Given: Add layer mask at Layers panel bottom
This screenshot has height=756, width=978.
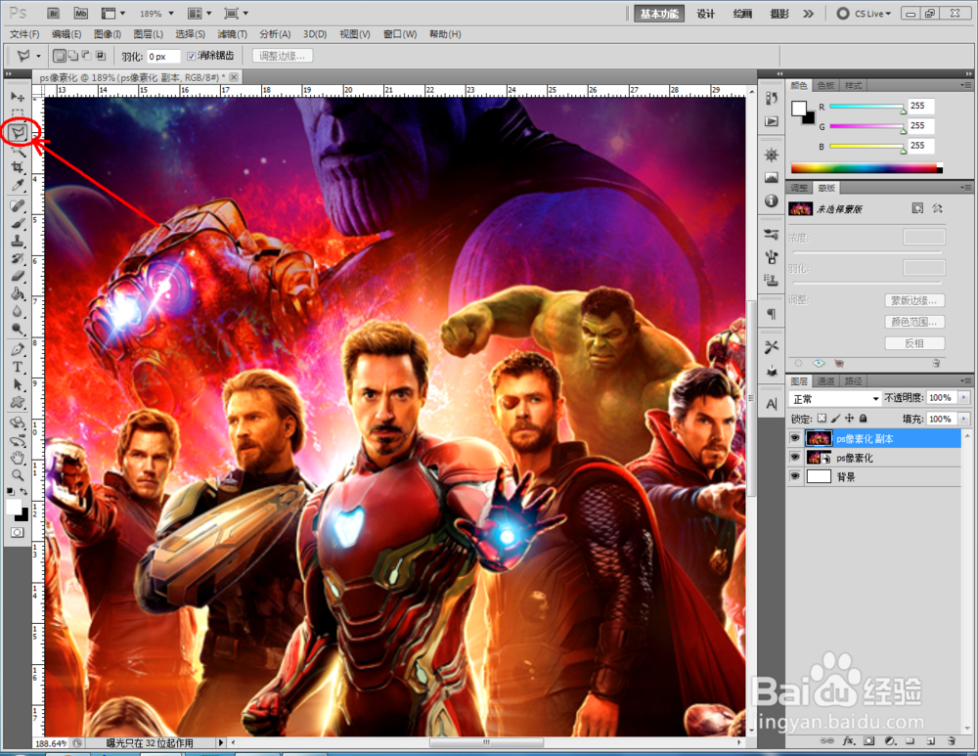Looking at the screenshot, I should pos(868,741).
